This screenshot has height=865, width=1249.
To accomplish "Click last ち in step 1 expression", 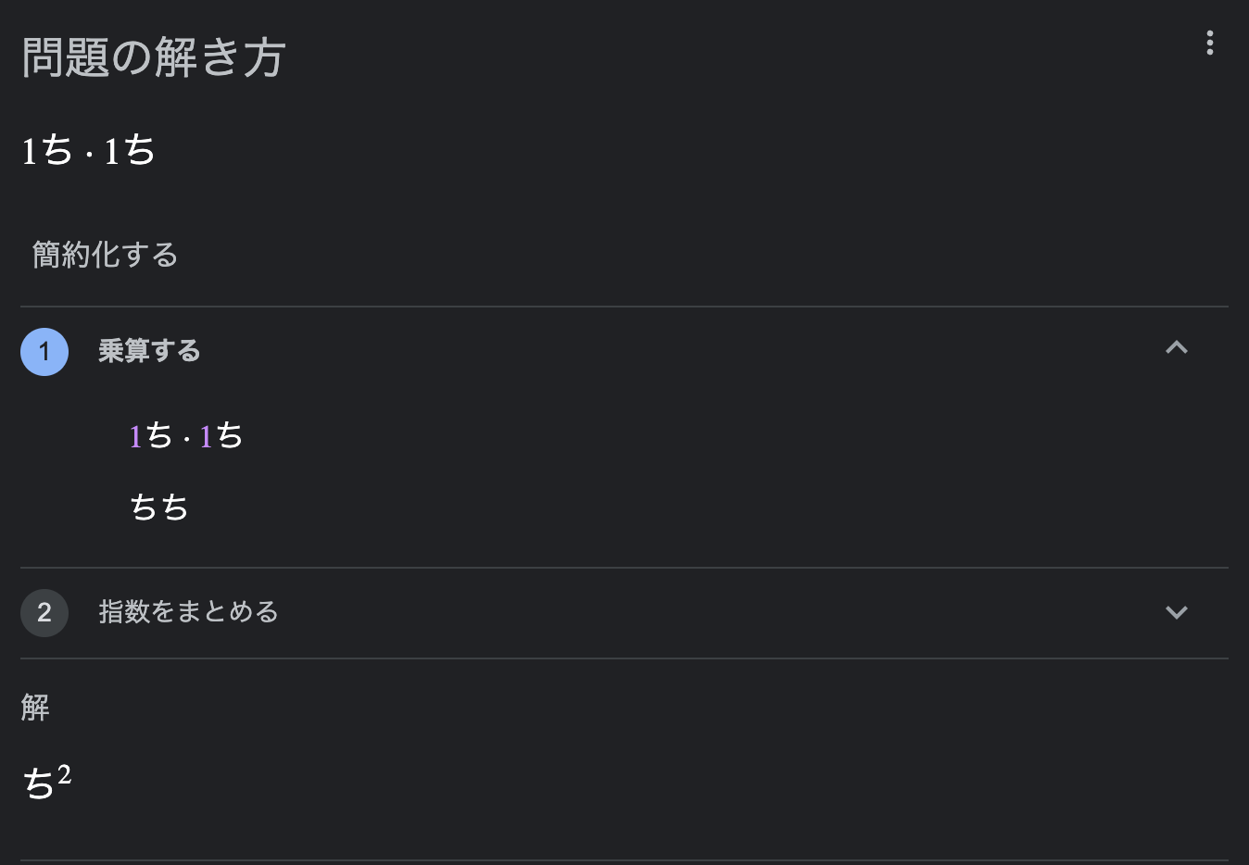I will tap(229, 435).
